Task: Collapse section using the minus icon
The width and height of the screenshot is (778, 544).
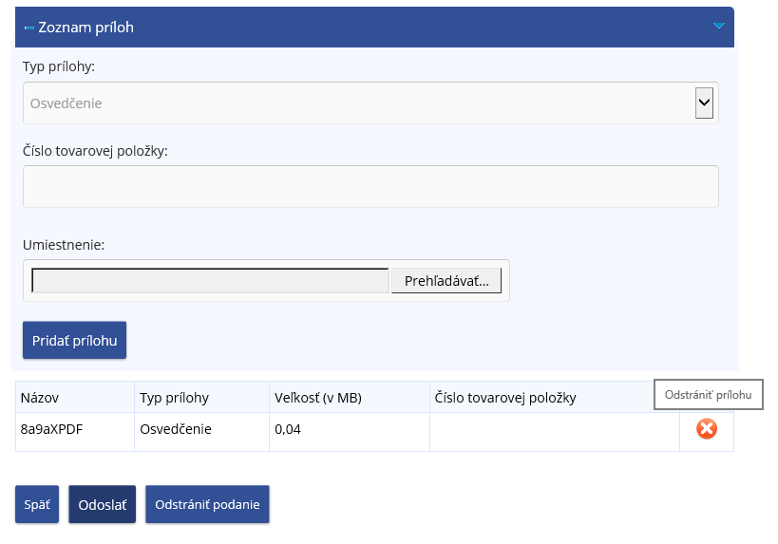Action: [29, 28]
